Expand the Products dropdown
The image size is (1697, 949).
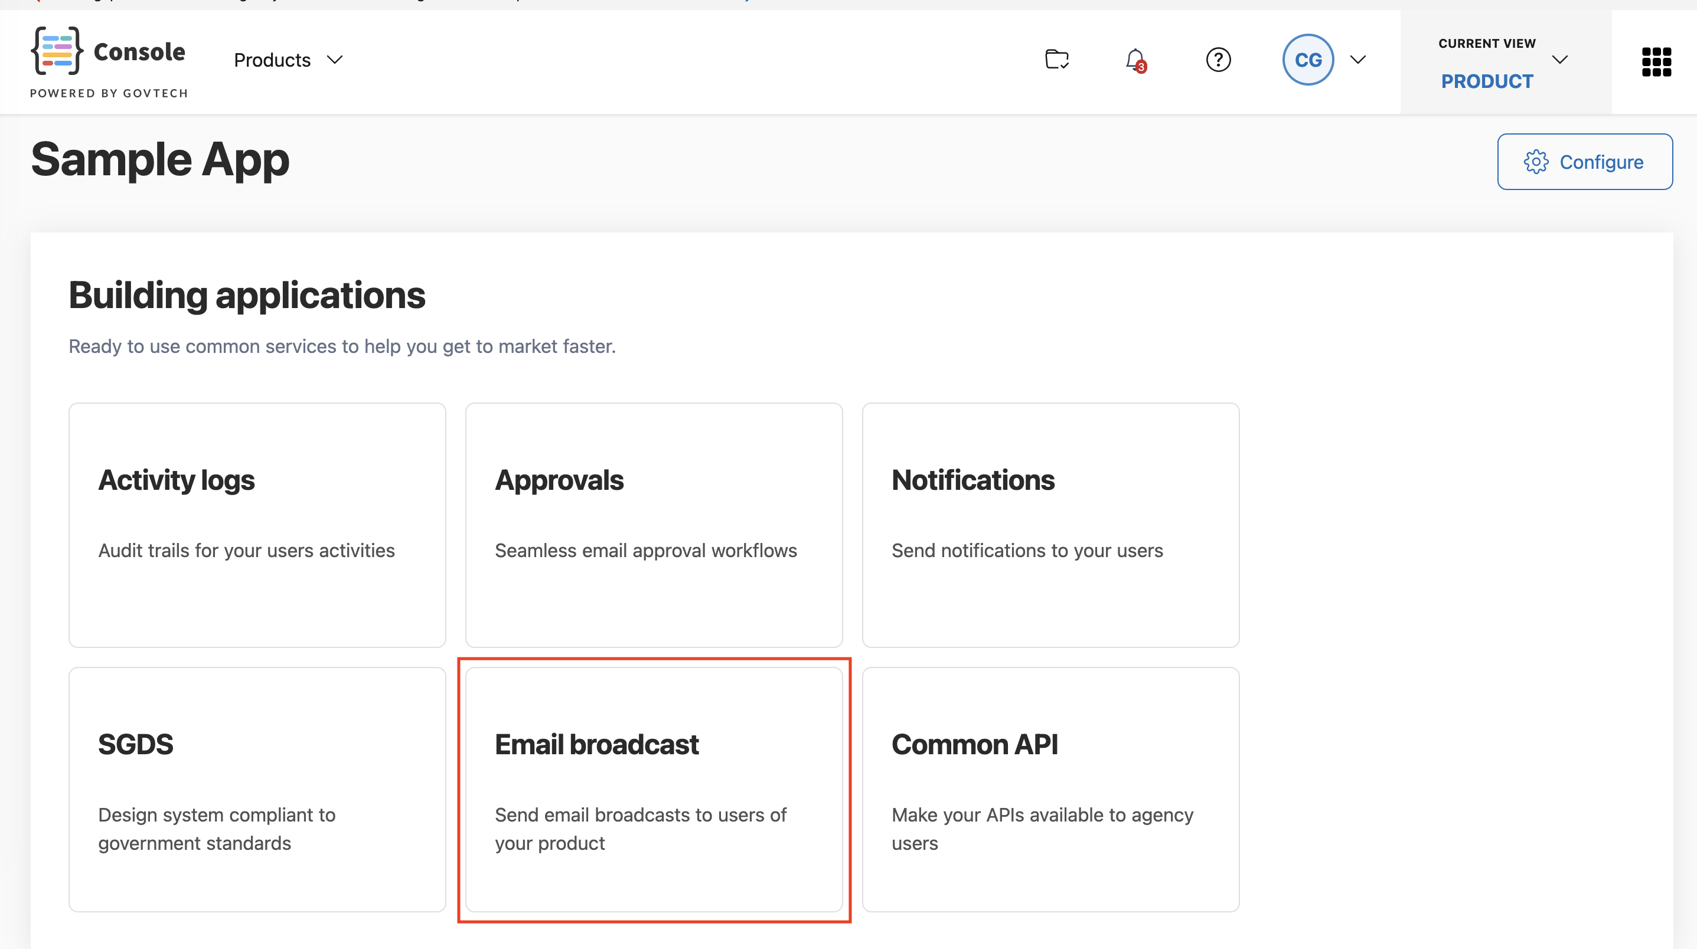(x=289, y=60)
